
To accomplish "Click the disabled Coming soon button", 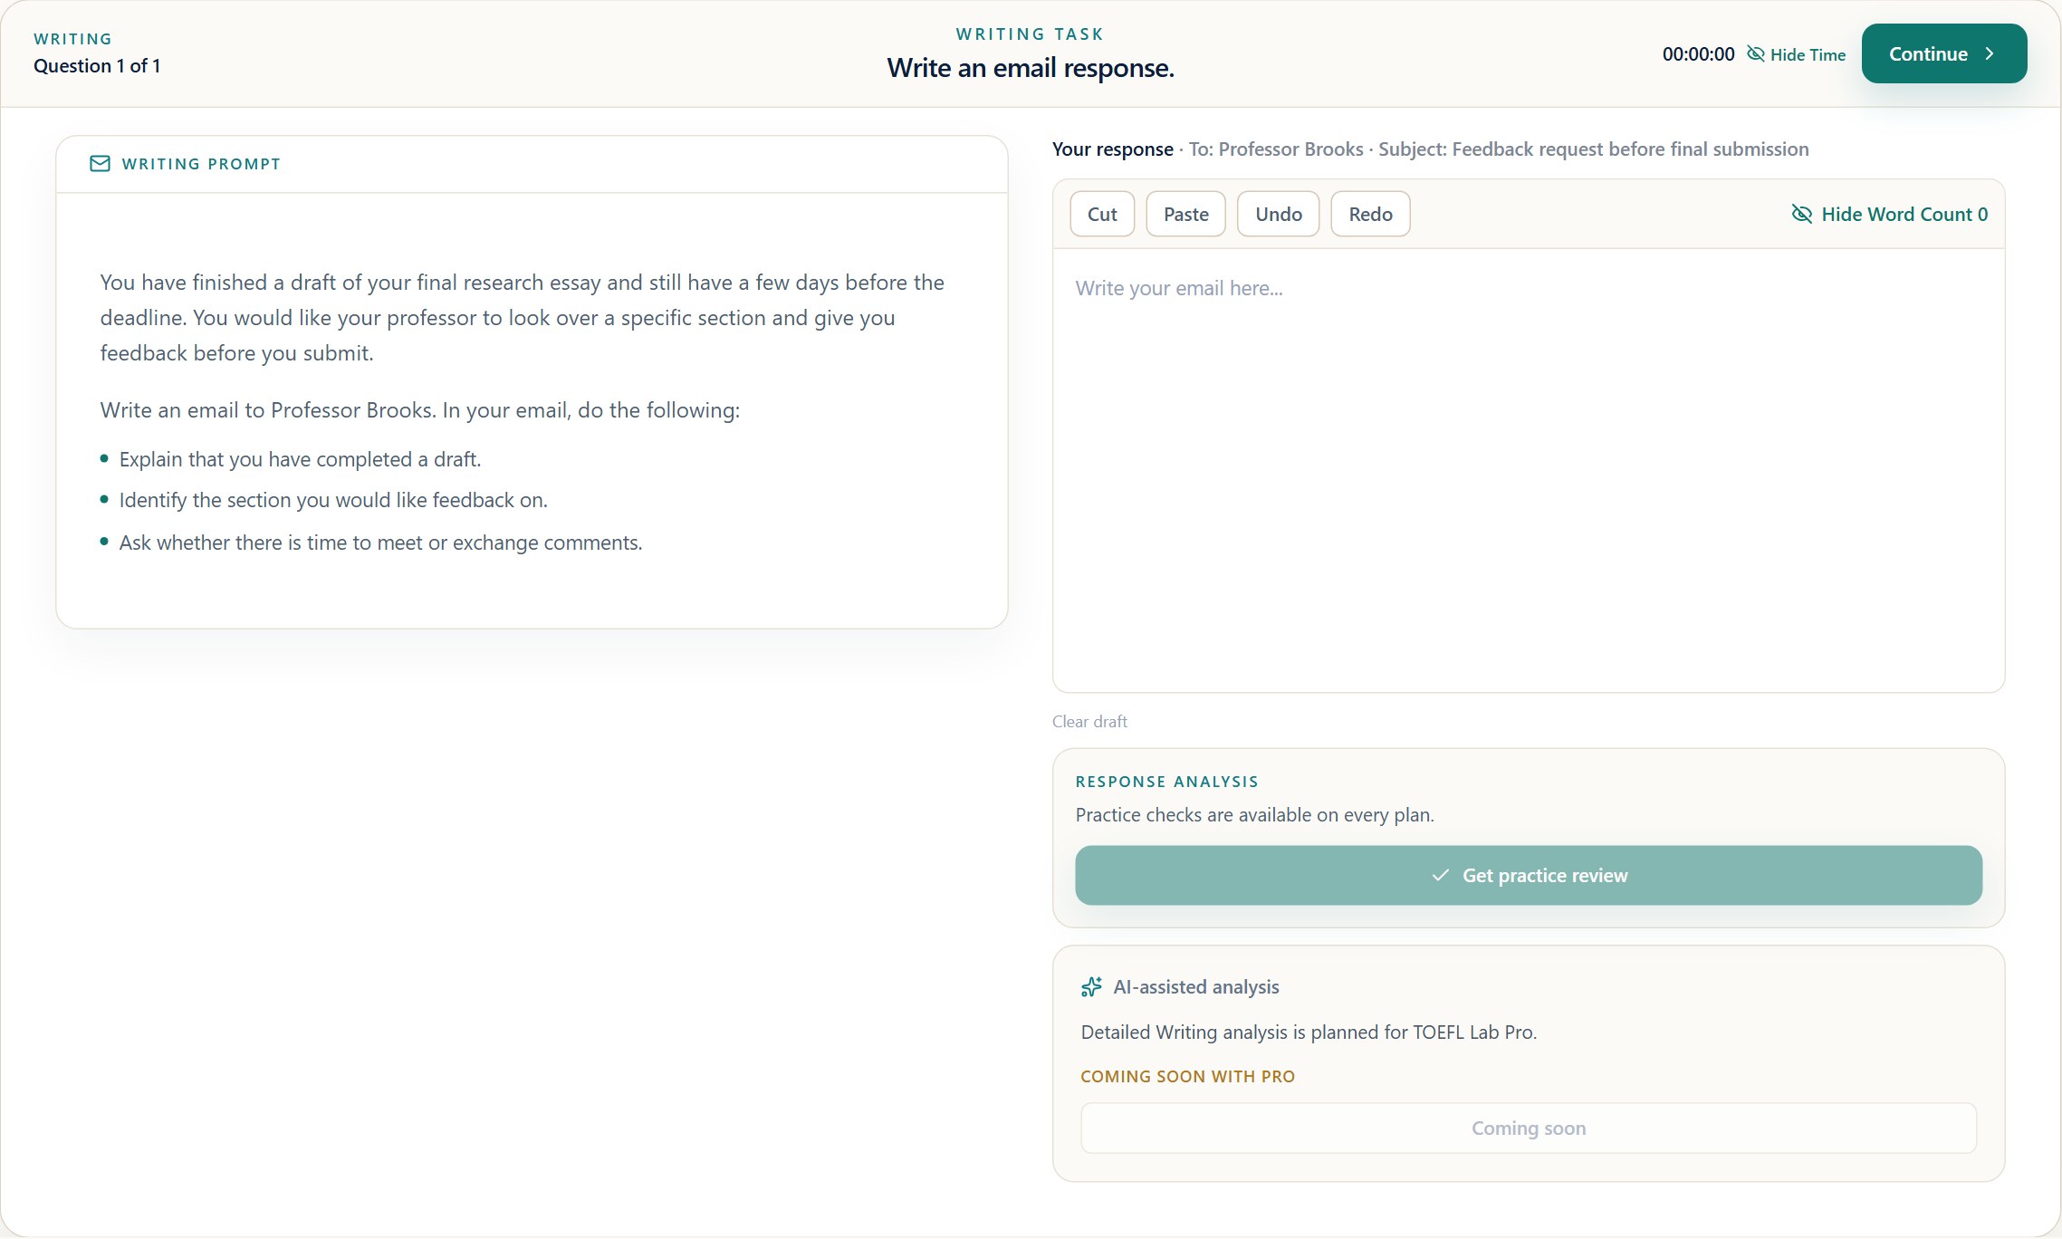I will click(x=1528, y=1128).
